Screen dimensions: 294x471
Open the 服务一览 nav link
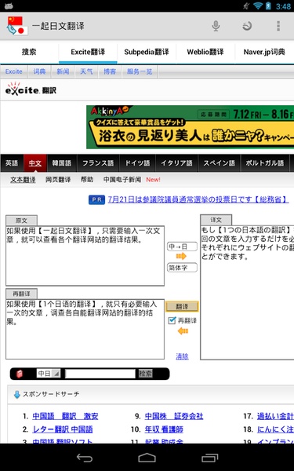140,71
